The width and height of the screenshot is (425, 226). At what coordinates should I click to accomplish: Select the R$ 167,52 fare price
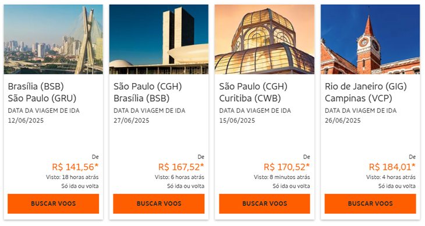click(x=181, y=167)
